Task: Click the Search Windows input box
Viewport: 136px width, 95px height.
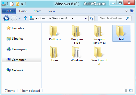Action: (115, 18)
